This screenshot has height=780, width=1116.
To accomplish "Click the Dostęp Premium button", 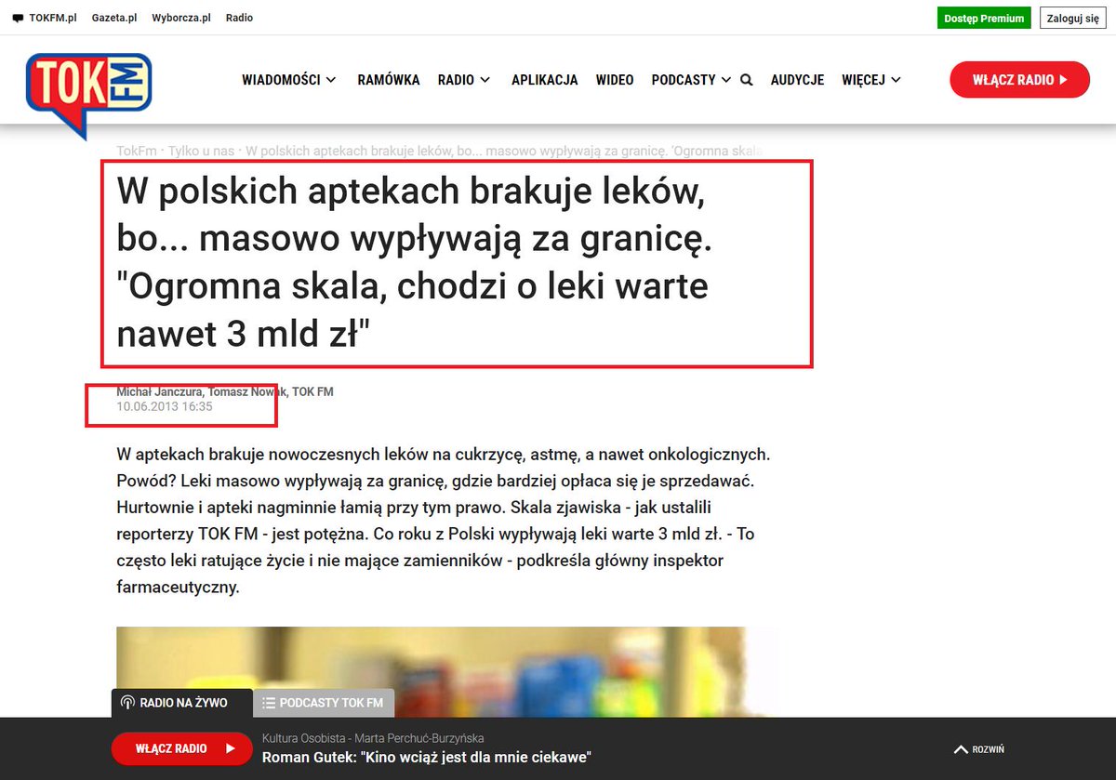I will [984, 19].
